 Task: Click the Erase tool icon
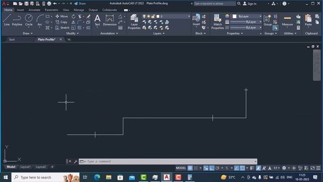88,16
